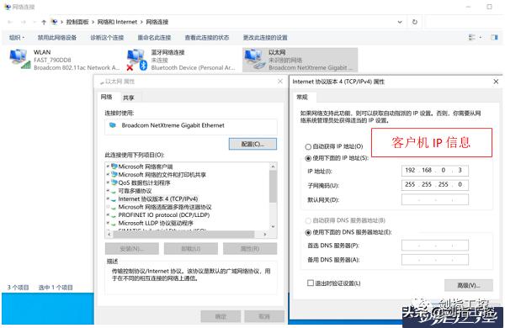Click Network and Internet in breadcrumb
505x328 pixels.
point(117,22)
